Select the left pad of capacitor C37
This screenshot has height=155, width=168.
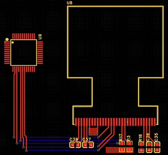pyautogui.click(x=85, y=145)
